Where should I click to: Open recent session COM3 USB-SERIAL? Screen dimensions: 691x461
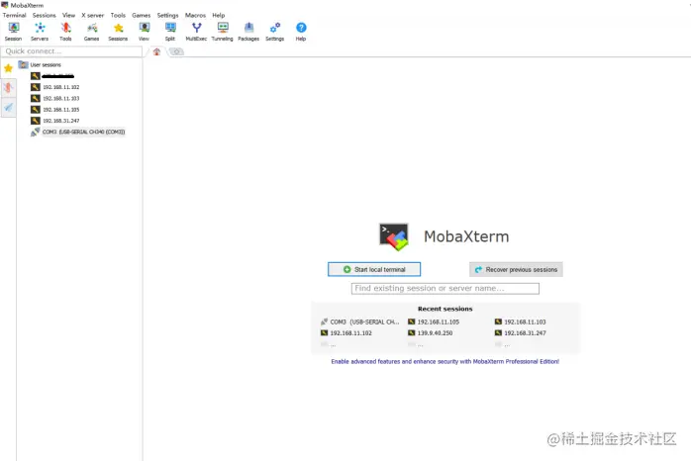[360, 322]
